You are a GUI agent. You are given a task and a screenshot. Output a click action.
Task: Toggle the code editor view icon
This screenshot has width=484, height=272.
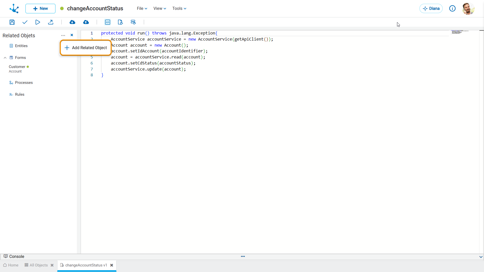tap(108, 22)
